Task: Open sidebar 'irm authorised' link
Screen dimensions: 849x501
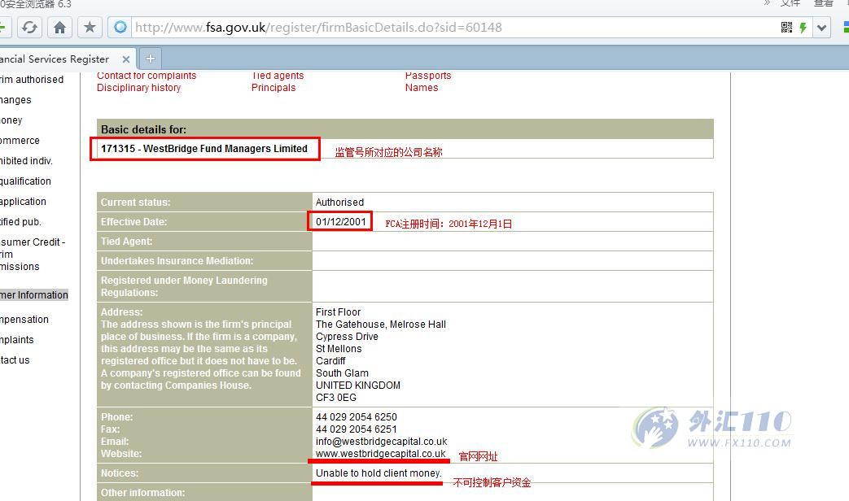Action: [32, 80]
